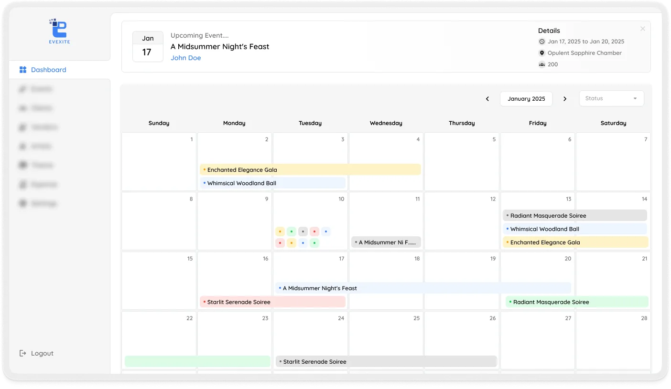Screen dimensions: 671x389
Task: Select Dashboard in the navigation menu
Action: [x=48, y=69]
